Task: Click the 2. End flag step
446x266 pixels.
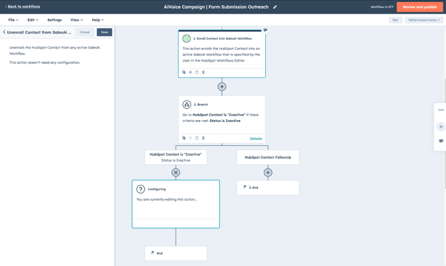Action: click(268, 187)
